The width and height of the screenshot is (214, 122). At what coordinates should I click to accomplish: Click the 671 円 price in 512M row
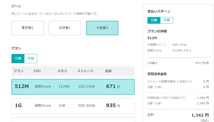point(113,86)
